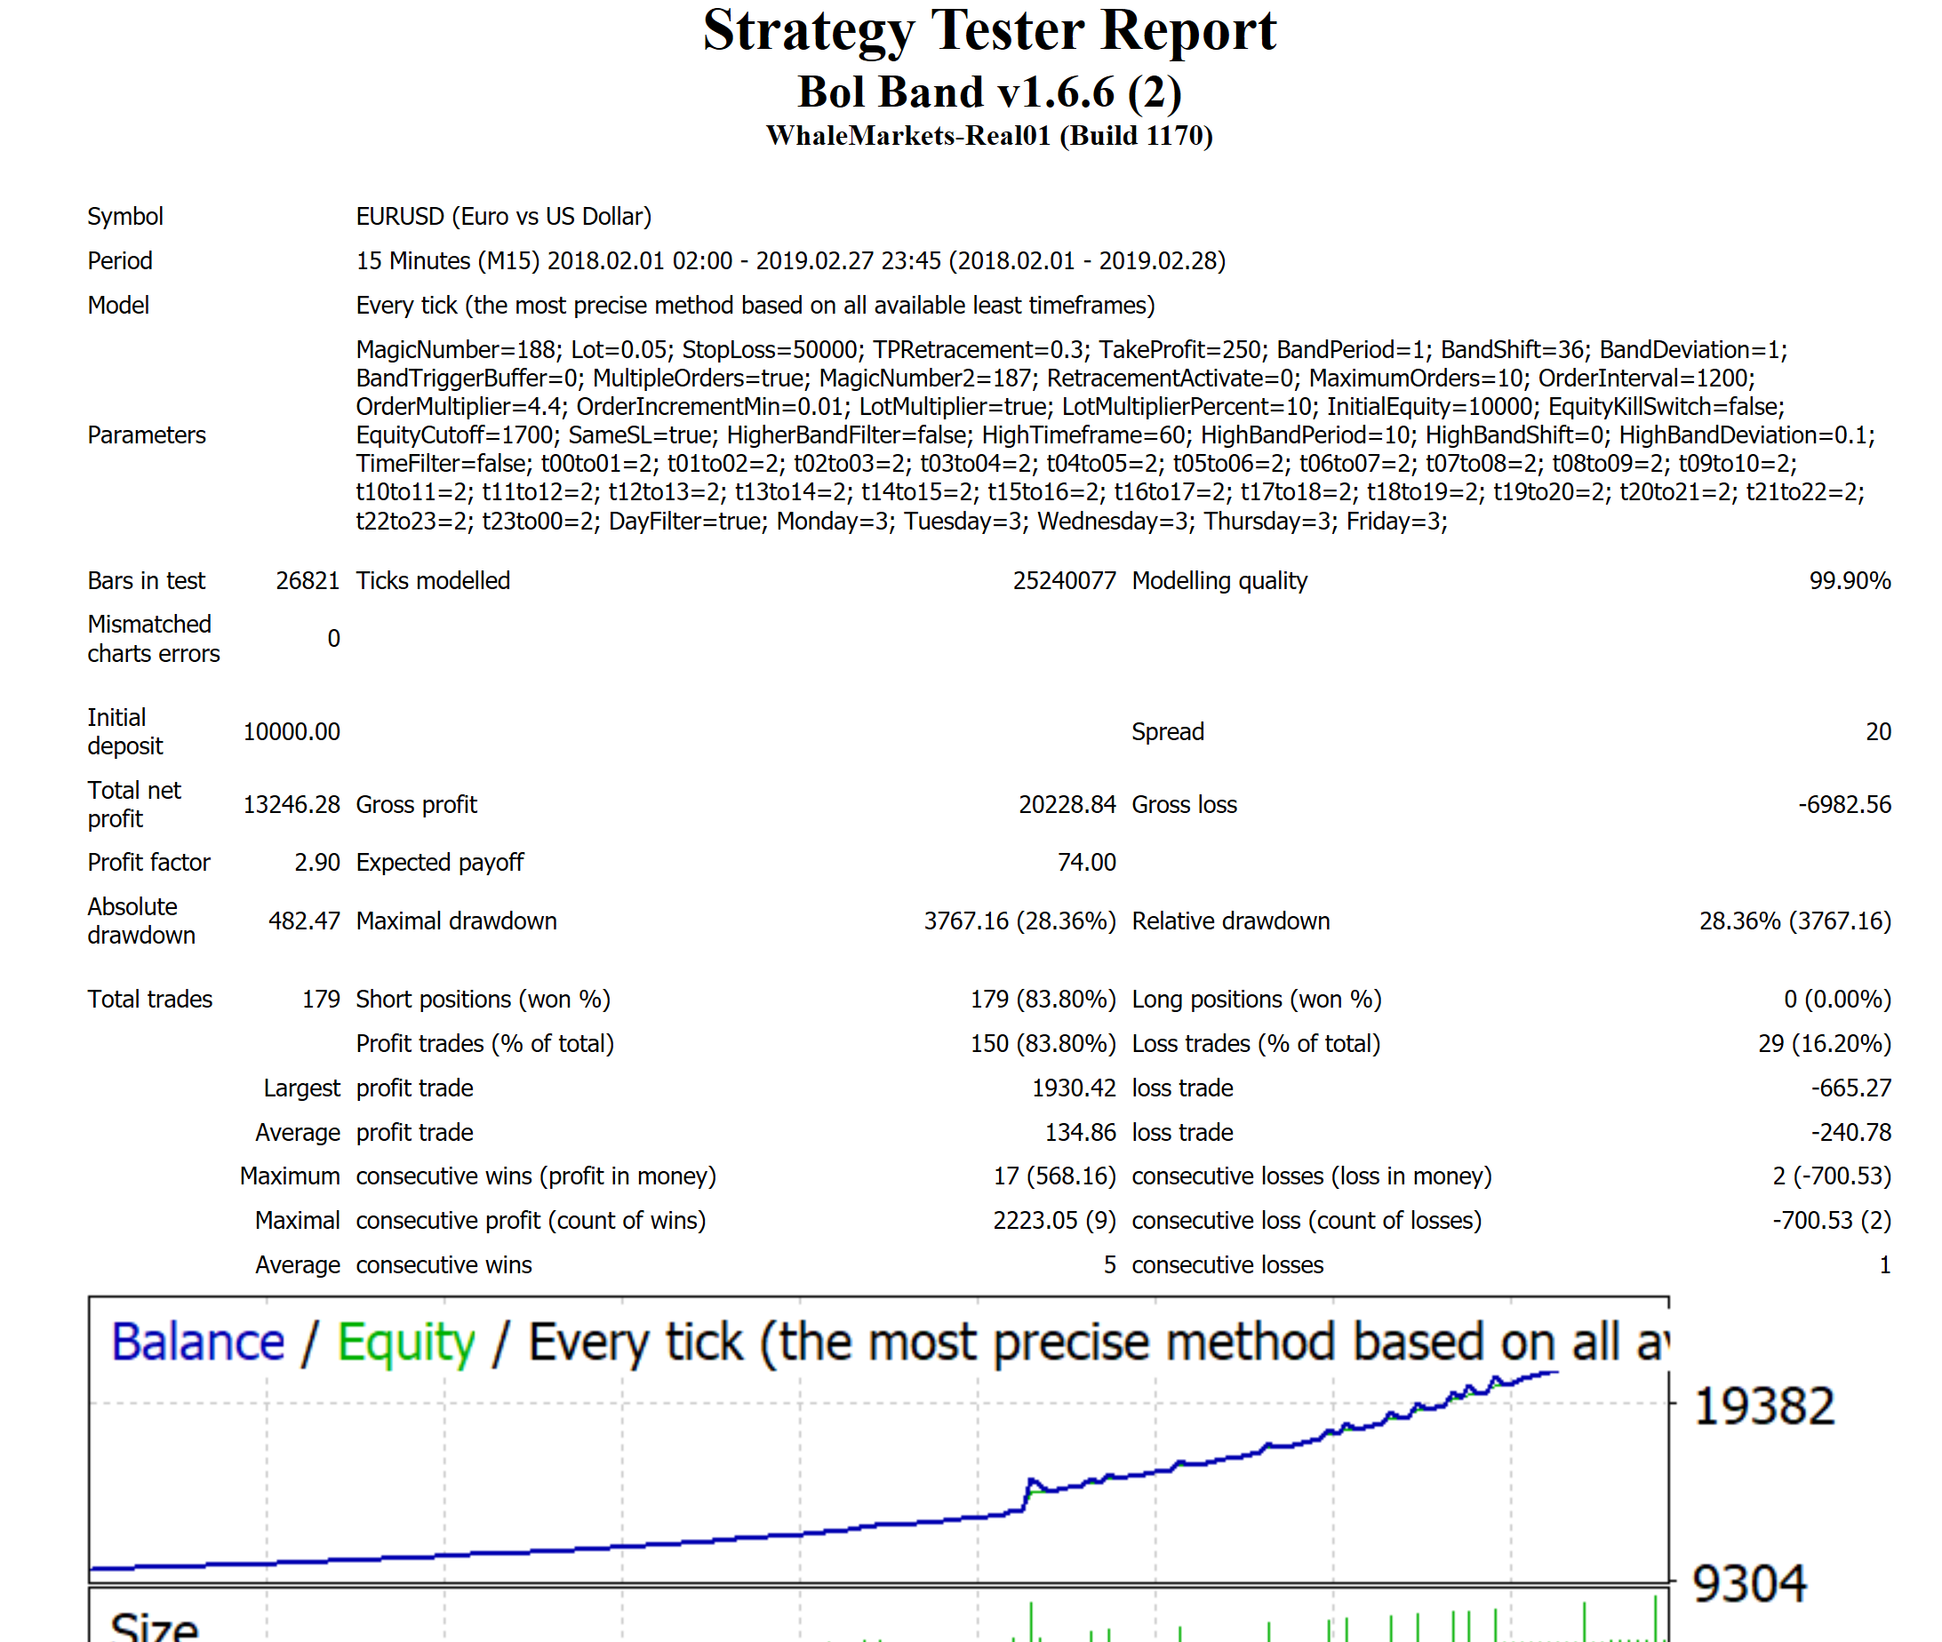Click the "Loss trades (% of total)" label
The width and height of the screenshot is (1942, 1642).
1256,1044
